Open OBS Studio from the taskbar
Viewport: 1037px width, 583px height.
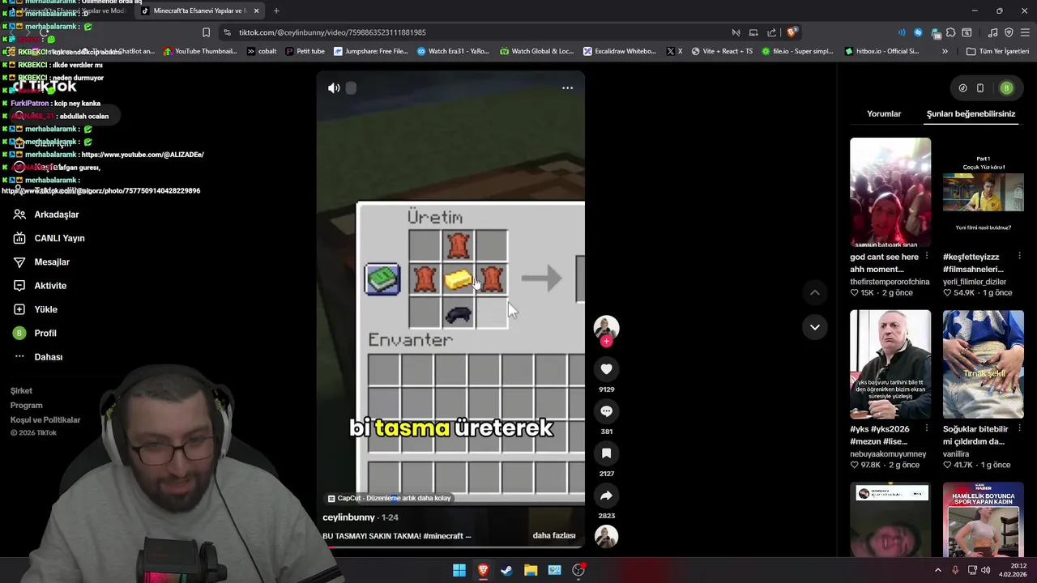pyautogui.click(x=578, y=570)
